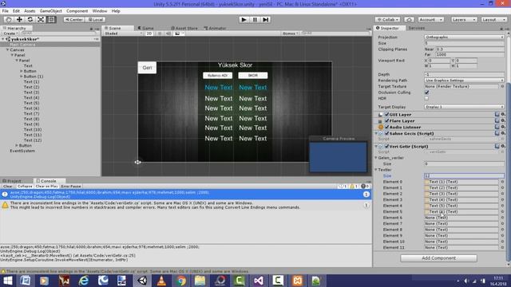This screenshot has height=287, width=511.
Task: Toggle console error count filter
Action: tap(365, 187)
